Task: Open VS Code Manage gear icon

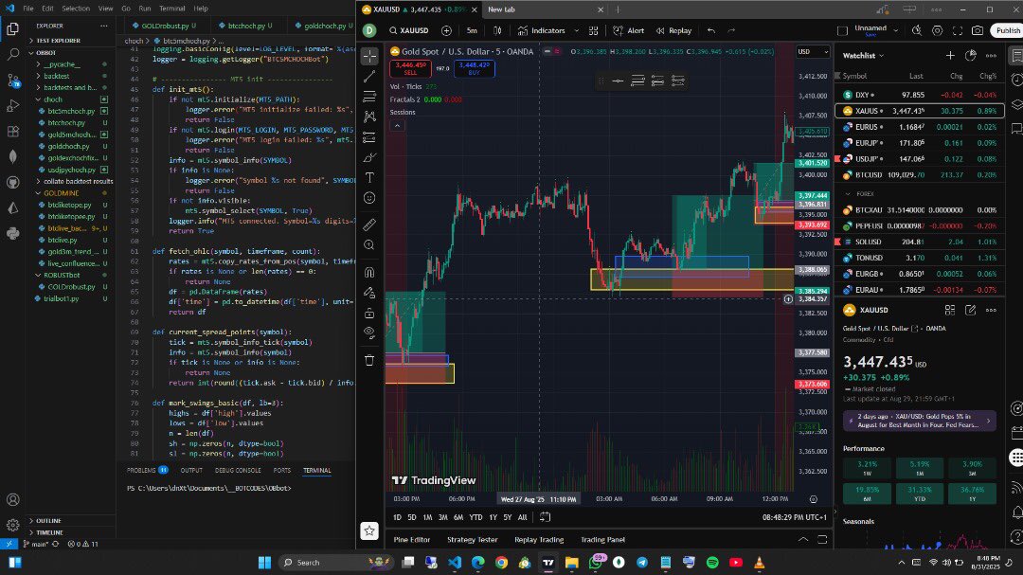Action: coord(12,525)
